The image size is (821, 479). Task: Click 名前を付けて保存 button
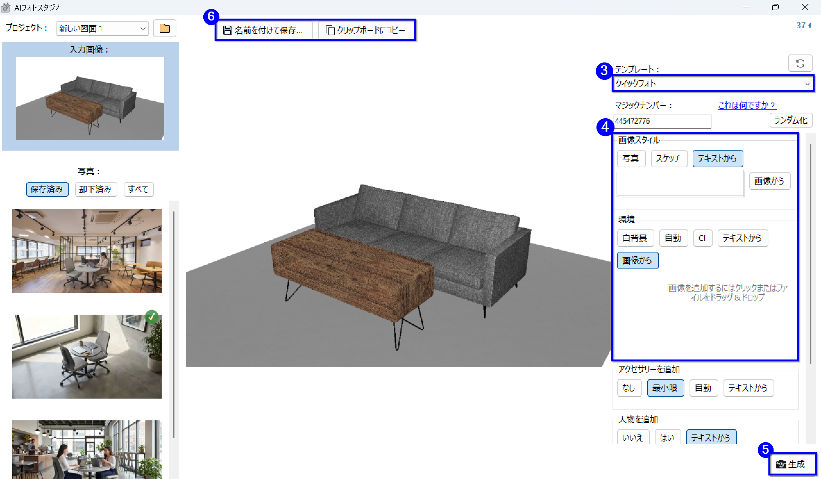point(265,30)
